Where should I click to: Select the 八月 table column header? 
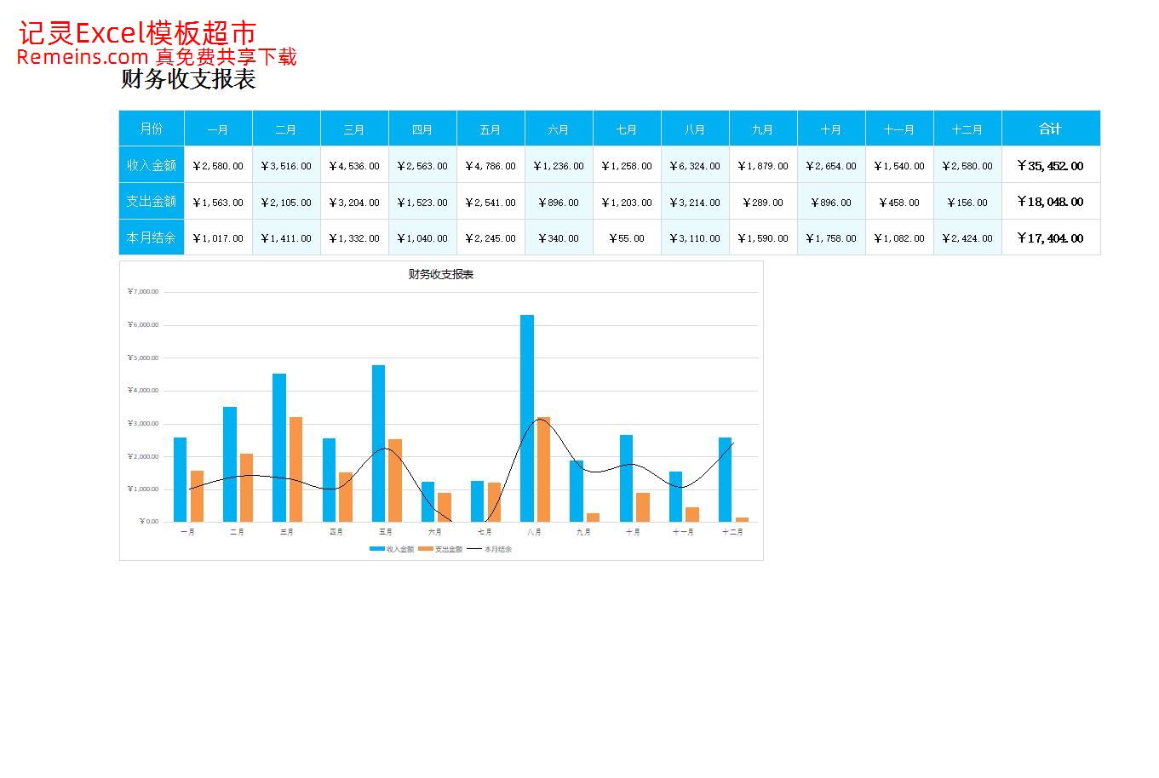tap(695, 129)
